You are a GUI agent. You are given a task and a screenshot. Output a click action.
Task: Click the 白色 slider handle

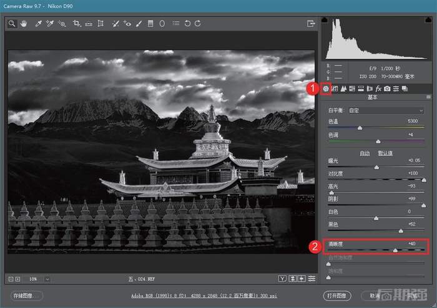click(x=376, y=218)
